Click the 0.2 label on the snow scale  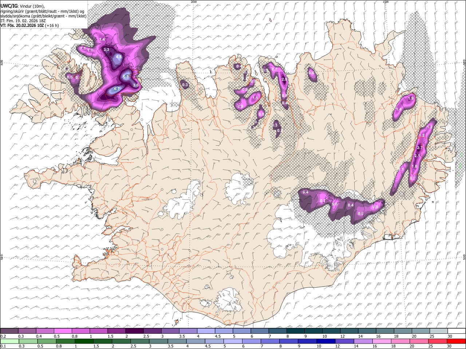tap(3, 336)
